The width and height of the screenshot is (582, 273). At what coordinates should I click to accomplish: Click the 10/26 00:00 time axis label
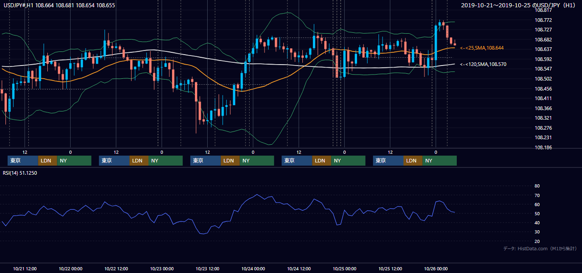point(436,268)
